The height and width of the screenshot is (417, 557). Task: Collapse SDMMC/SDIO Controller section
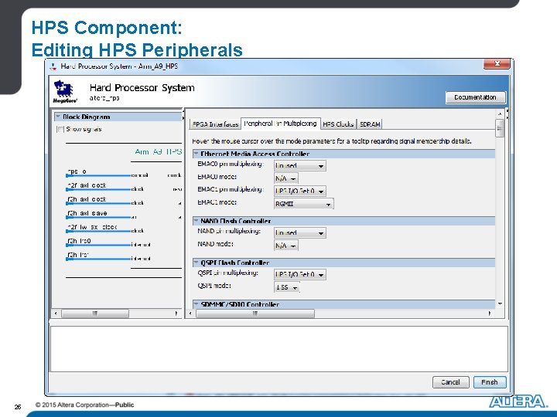click(x=196, y=304)
